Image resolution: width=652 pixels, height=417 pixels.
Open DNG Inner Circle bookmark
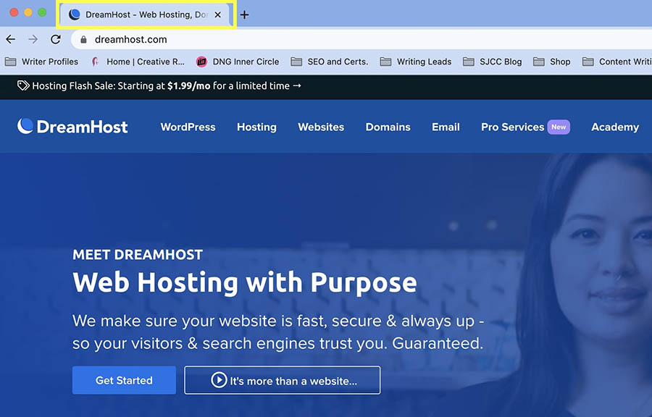(x=238, y=62)
